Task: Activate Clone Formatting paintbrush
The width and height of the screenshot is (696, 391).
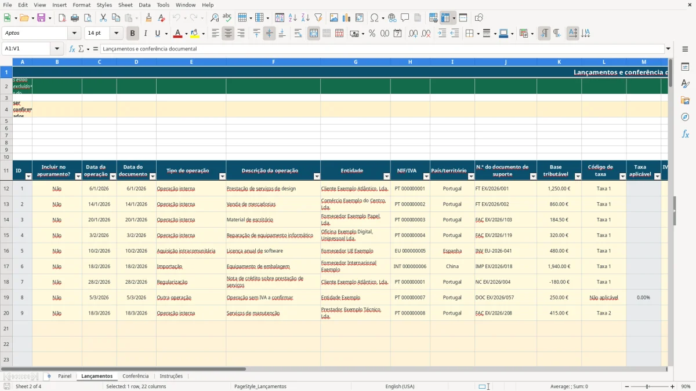Action: pyautogui.click(x=148, y=18)
